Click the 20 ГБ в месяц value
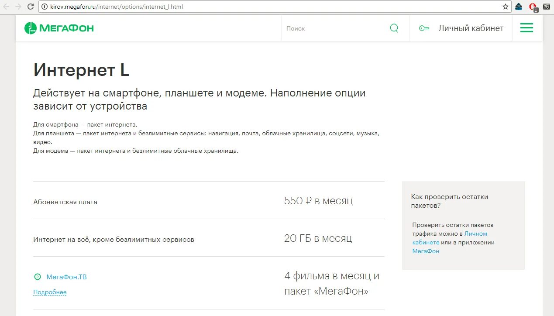The image size is (554, 316). pyautogui.click(x=318, y=238)
